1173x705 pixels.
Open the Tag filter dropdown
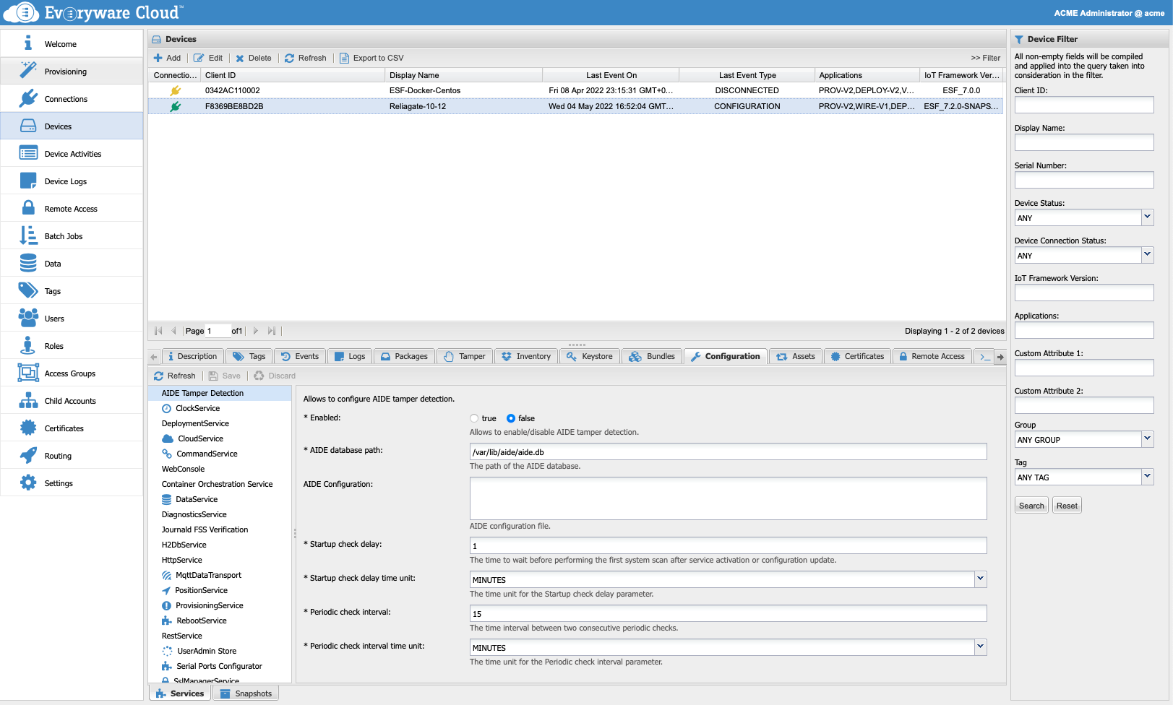(x=1147, y=477)
